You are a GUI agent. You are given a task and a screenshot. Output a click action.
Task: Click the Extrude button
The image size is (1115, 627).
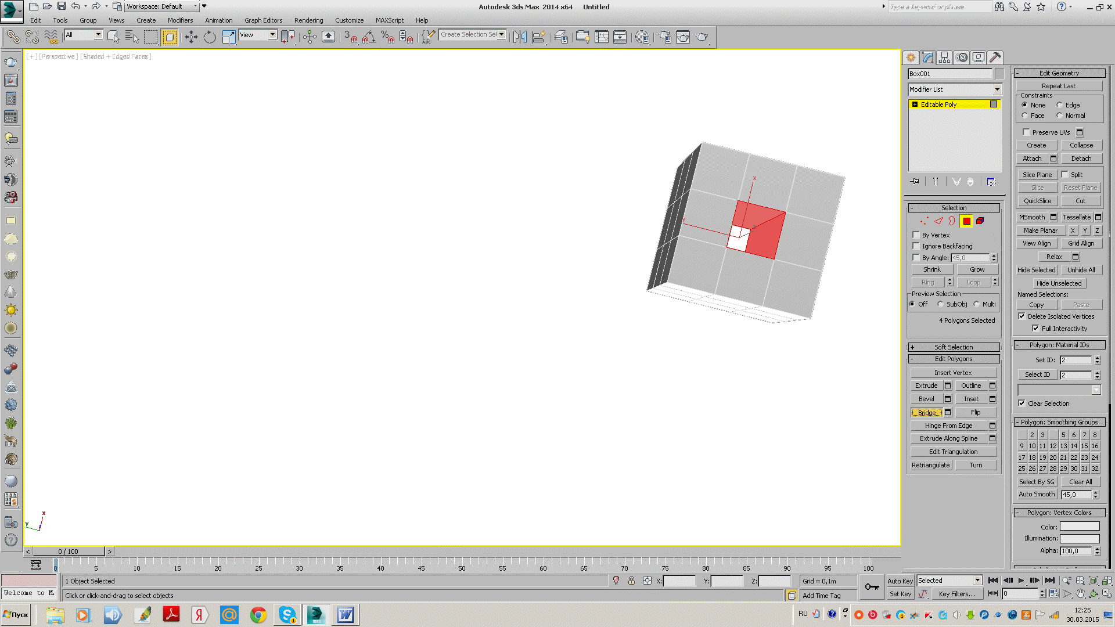pyautogui.click(x=926, y=385)
